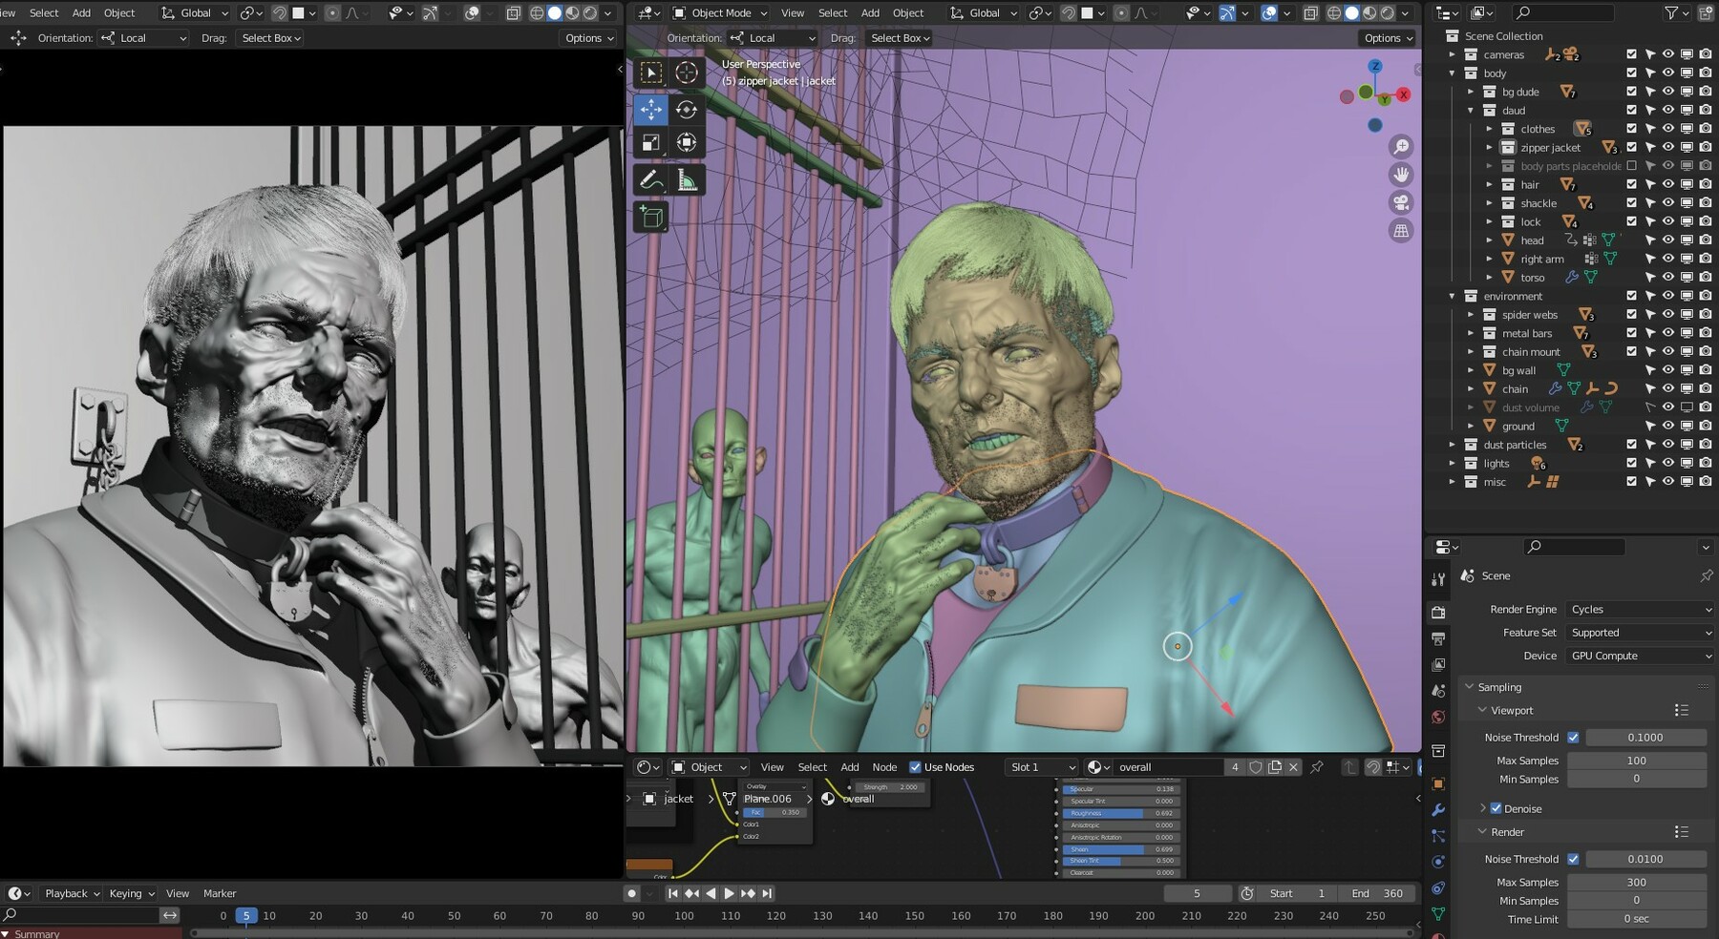Activate the Rotate tool
The image size is (1719, 939).
click(x=685, y=109)
